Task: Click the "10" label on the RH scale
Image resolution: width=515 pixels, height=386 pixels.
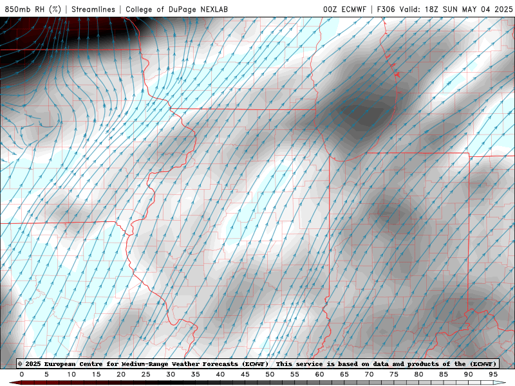Action: 71,374
